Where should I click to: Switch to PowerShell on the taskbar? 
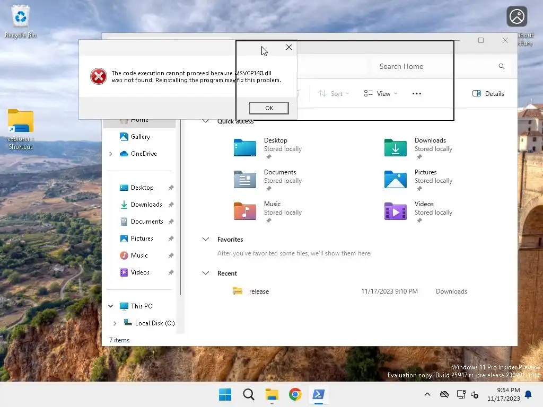318,394
